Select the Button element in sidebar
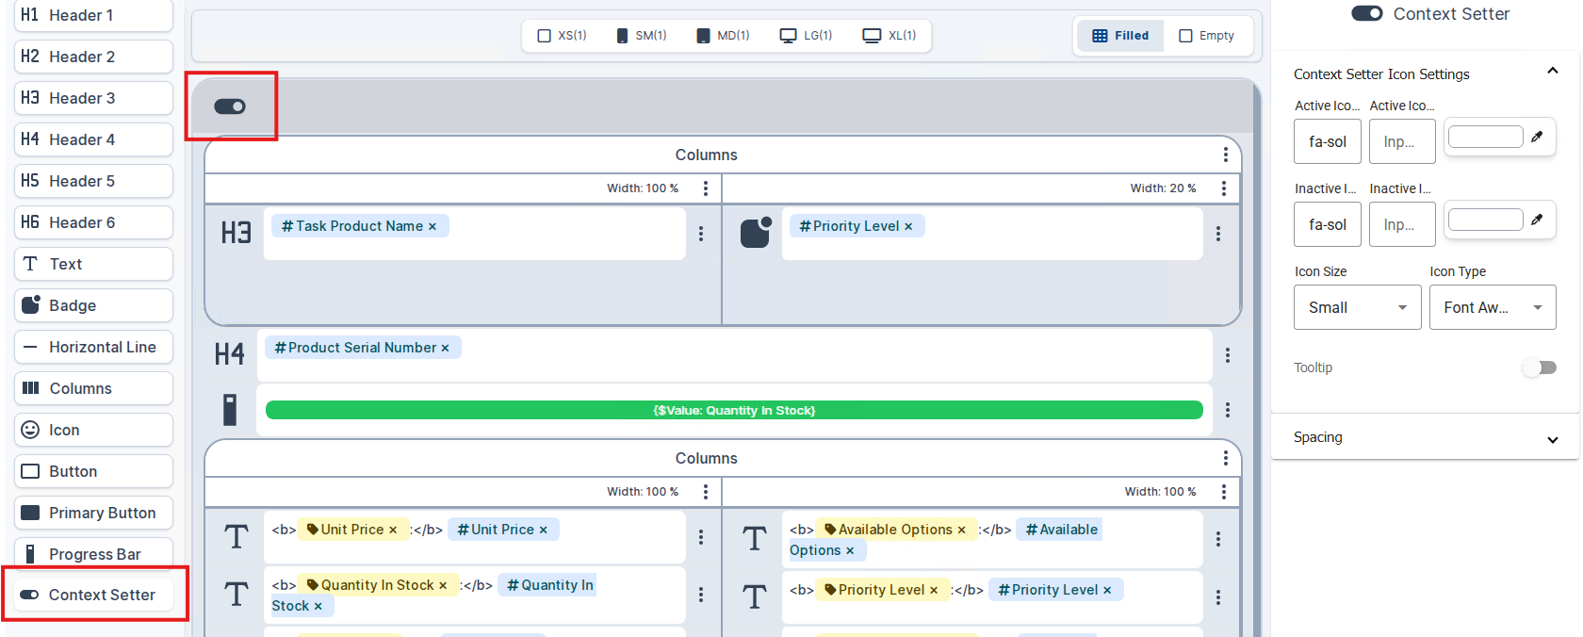Viewport: 1583px width, 637px height. (x=93, y=471)
